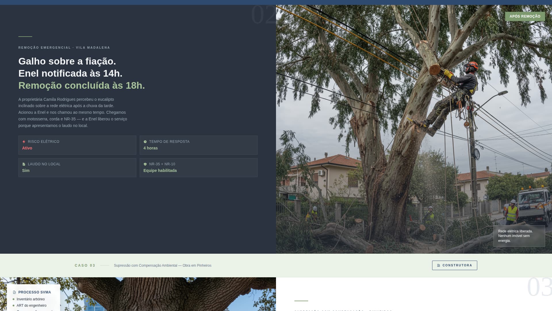Click the file icon next to Processo SVMA

[14, 292]
